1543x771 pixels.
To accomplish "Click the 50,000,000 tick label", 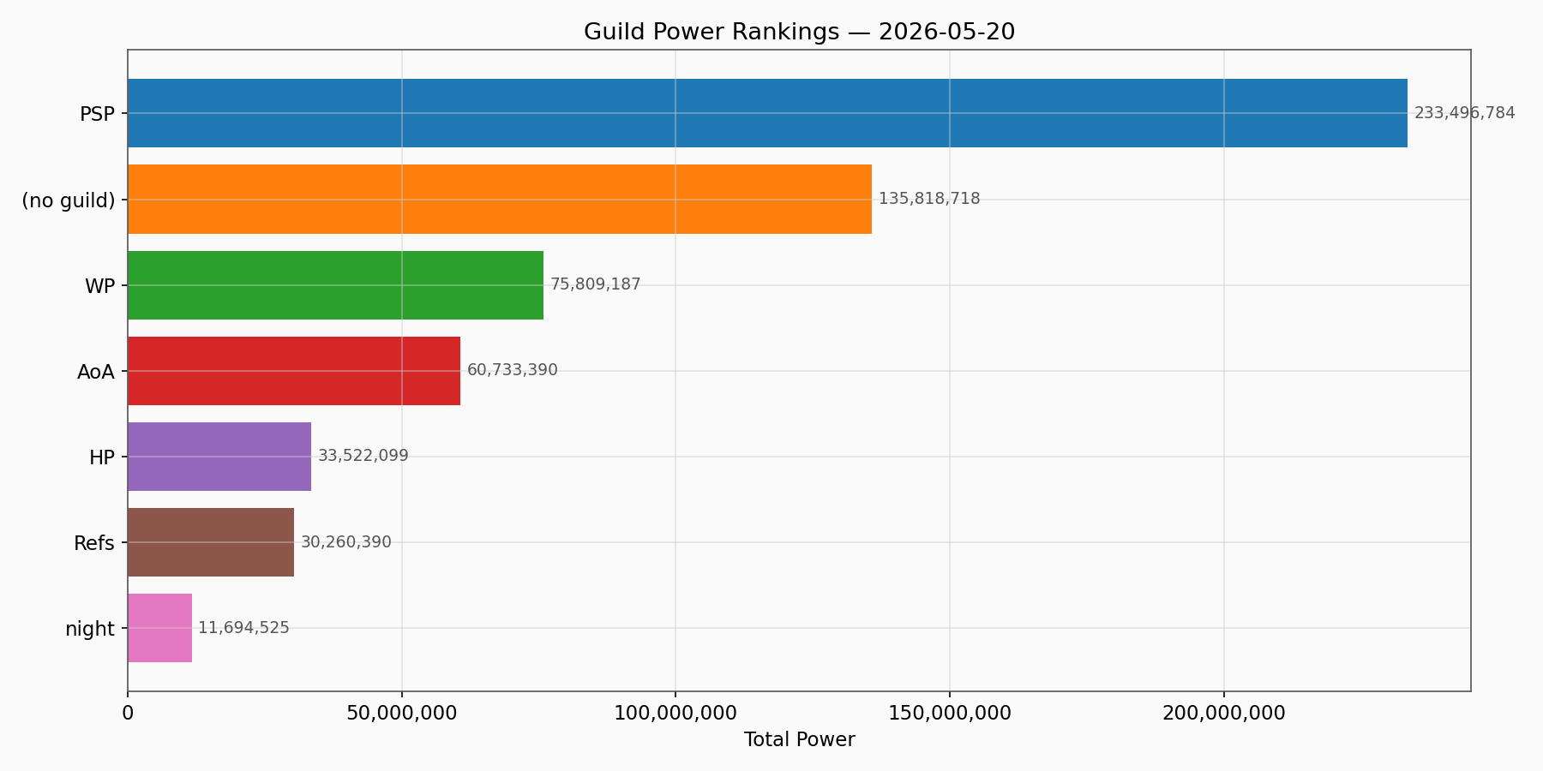I will coord(401,713).
